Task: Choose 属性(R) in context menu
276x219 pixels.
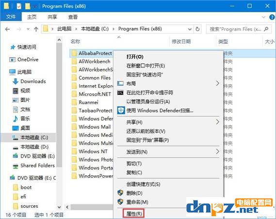Action: coord(134,214)
